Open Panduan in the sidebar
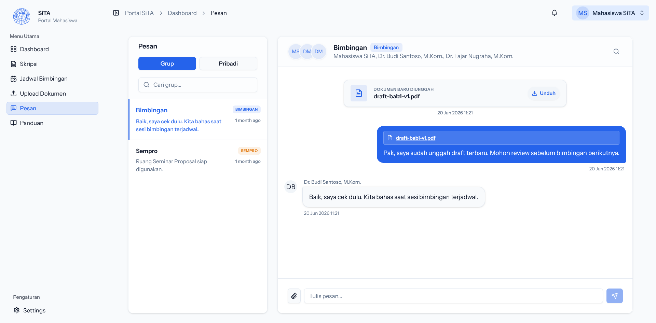 pos(52,123)
